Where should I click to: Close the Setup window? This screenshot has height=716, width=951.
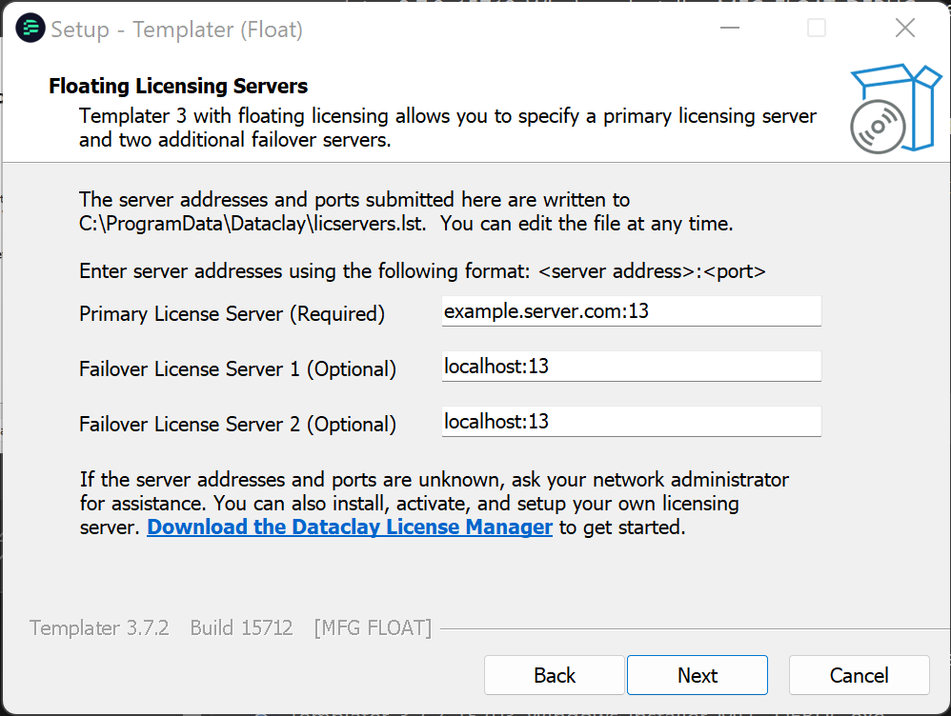tap(905, 28)
